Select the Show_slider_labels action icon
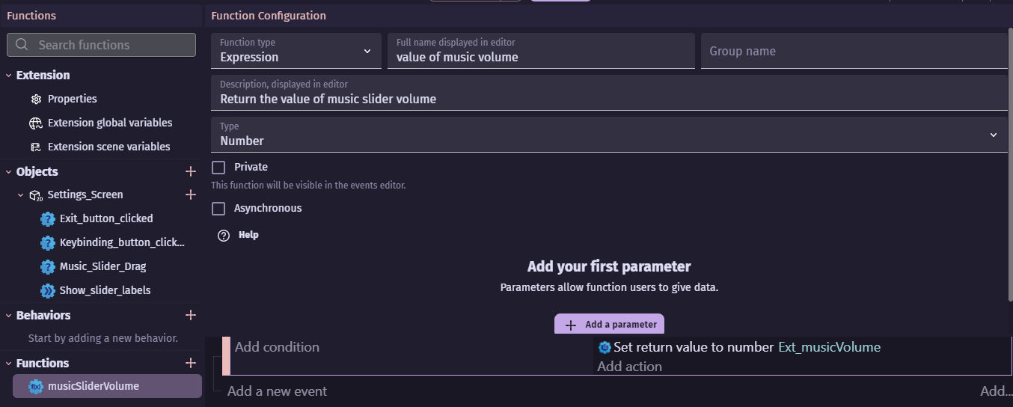Image resolution: width=1013 pixels, height=407 pixels. (x=47, y=290)
